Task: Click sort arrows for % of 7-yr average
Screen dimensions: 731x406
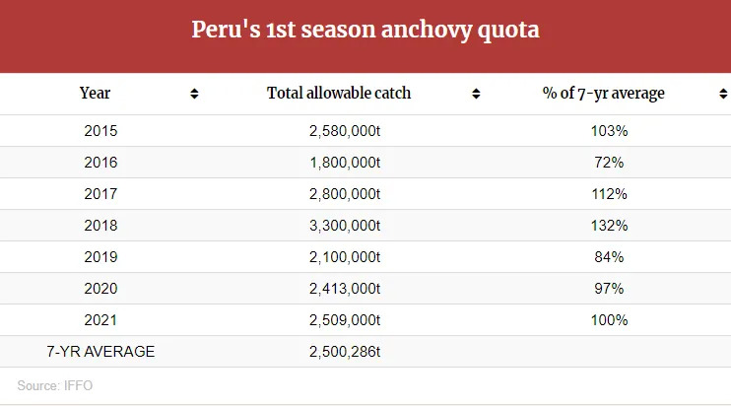Action: [723, 94]
